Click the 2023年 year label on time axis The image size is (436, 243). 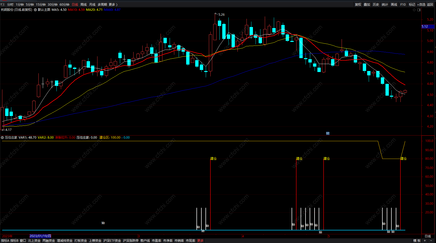[x=7, y=236]
